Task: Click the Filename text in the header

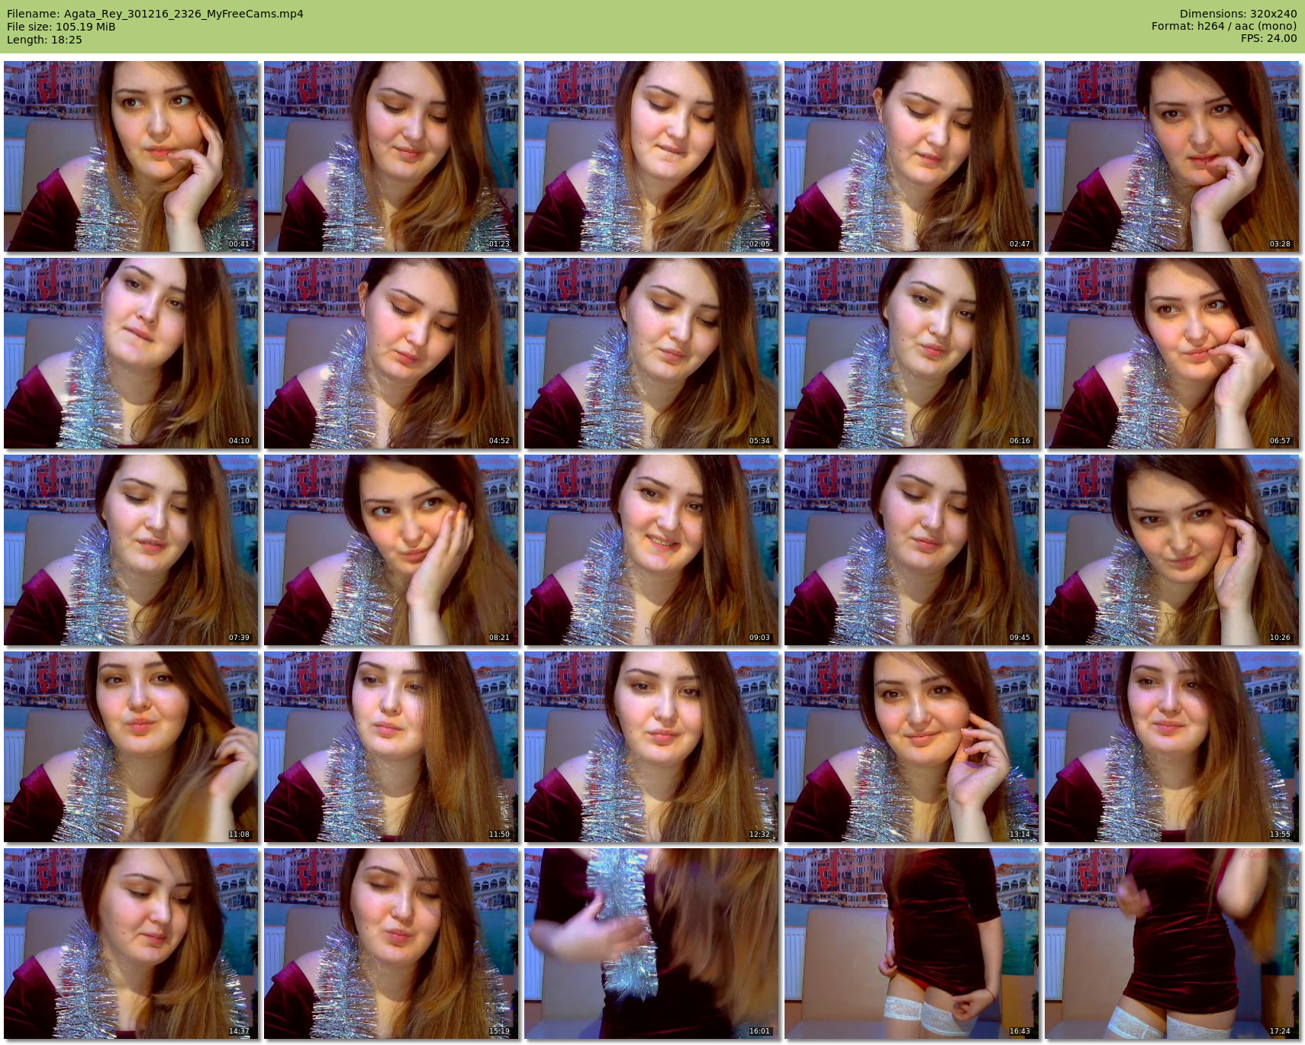Action: (x=155, y=14)
